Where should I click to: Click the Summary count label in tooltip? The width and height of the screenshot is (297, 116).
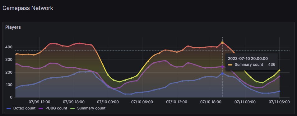coord(249,65)
